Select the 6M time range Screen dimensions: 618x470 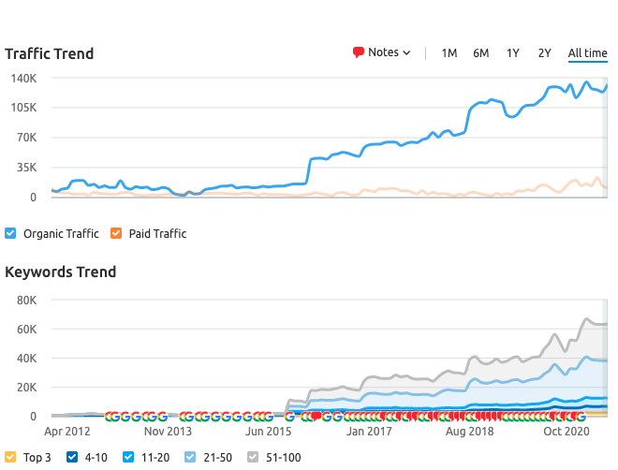(481, 53)
